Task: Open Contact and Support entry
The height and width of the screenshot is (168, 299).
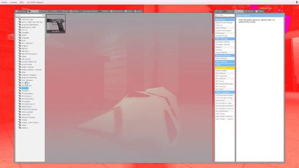Action: 225,30
